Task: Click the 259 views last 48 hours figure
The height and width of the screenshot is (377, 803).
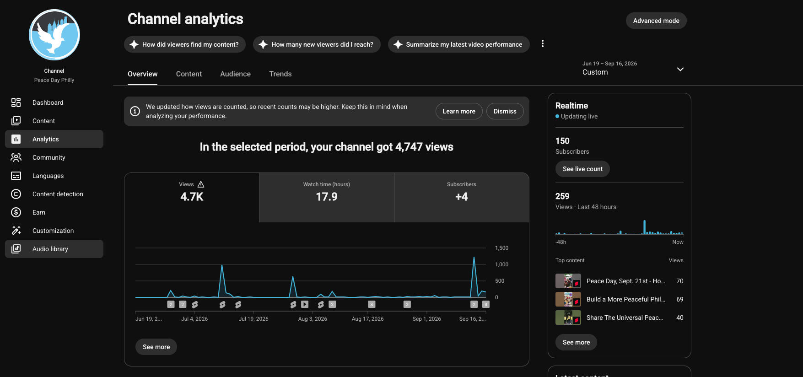Action: pos(562,196)
